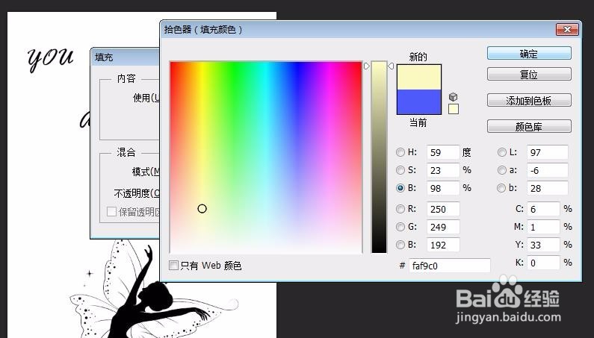Click the small web-safe color swatch below cube
Image resolution: width=594 pixels, height=338 pixels.
(x=454, y=109)
